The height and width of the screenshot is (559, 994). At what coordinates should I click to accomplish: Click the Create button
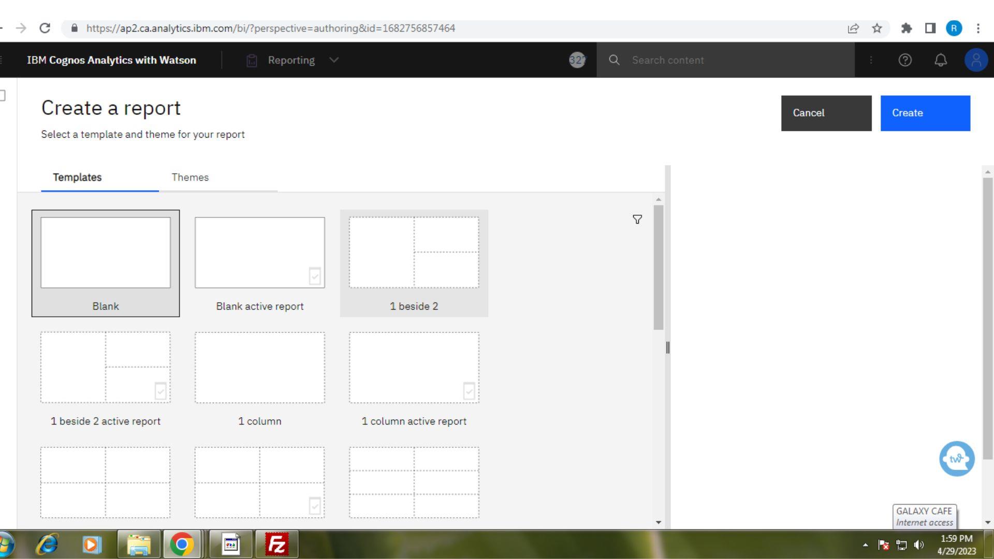[x=925, y=113]
